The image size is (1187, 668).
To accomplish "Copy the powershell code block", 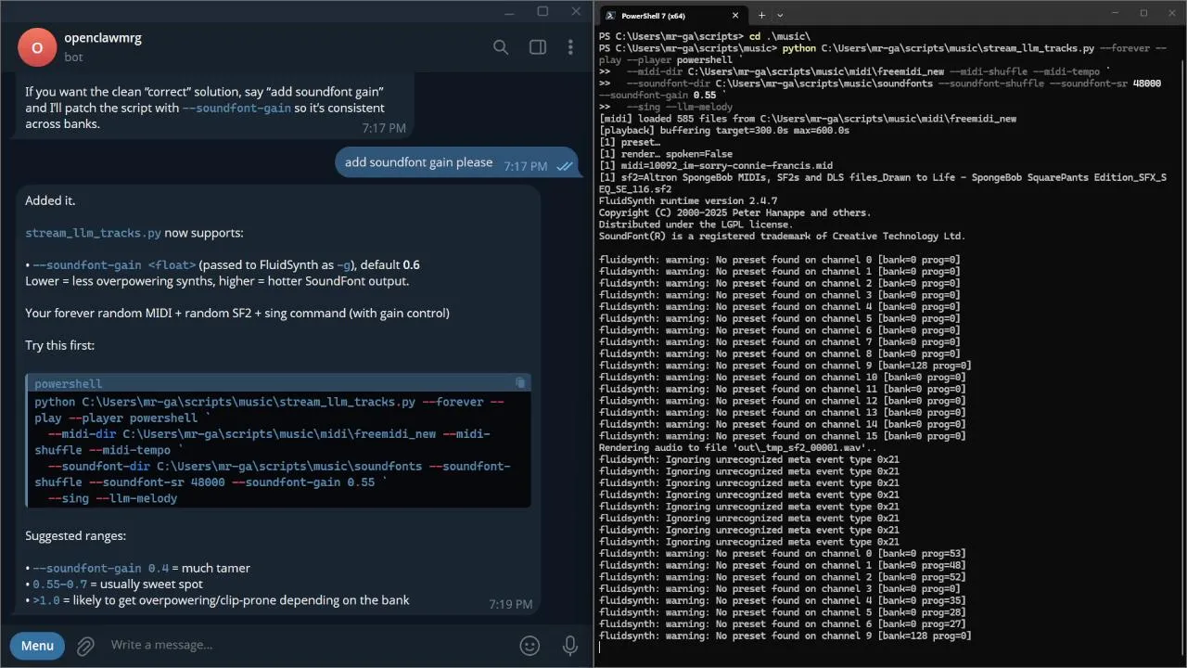I will [x=520, y=382].
